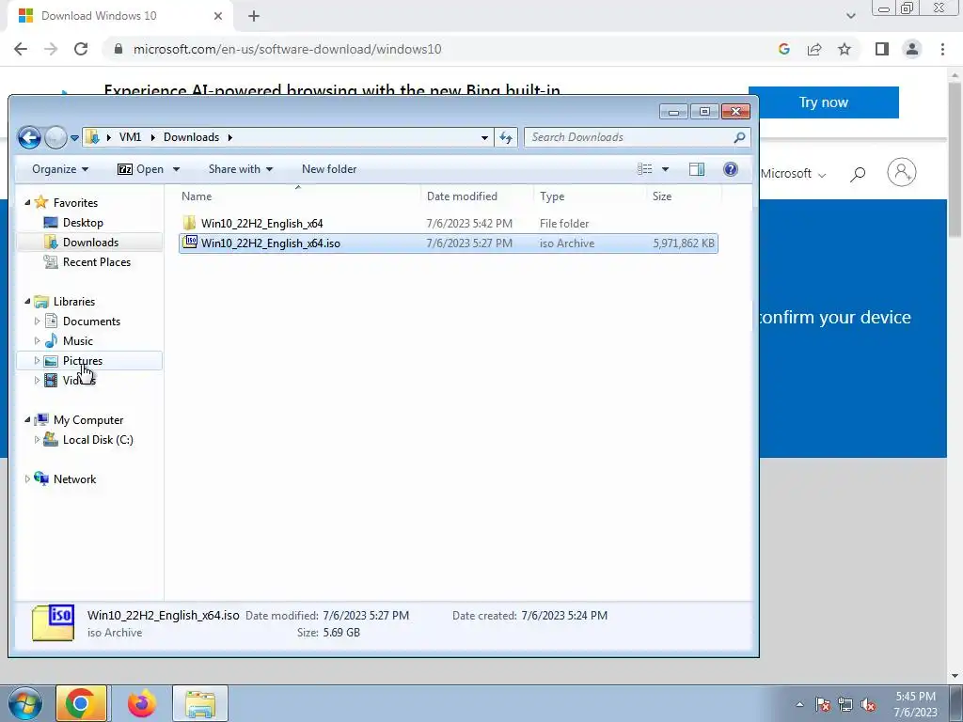Open the All Microsoft menu on webpage

click(793, 174)
